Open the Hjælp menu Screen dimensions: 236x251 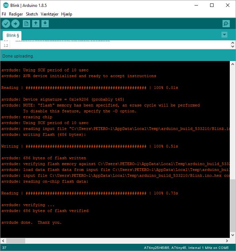(67, 14)
